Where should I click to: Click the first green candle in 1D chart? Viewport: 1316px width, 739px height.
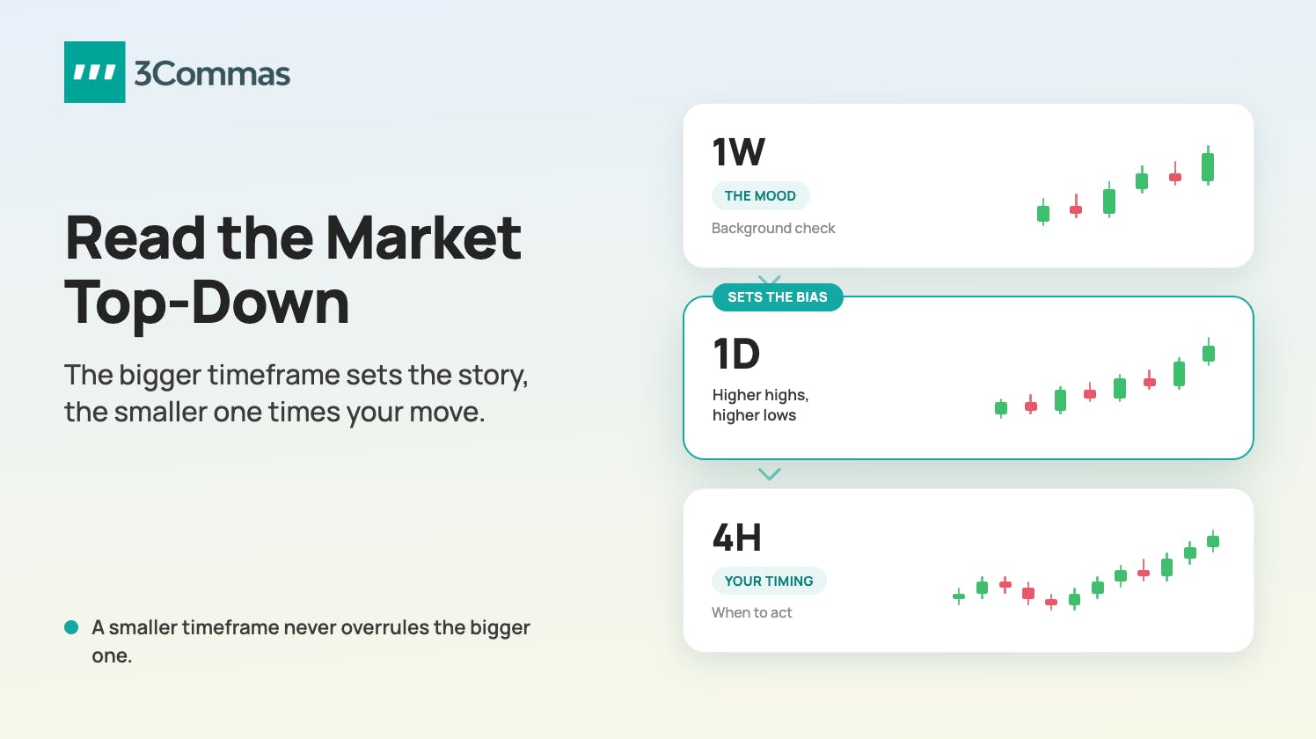[1001, 407]
